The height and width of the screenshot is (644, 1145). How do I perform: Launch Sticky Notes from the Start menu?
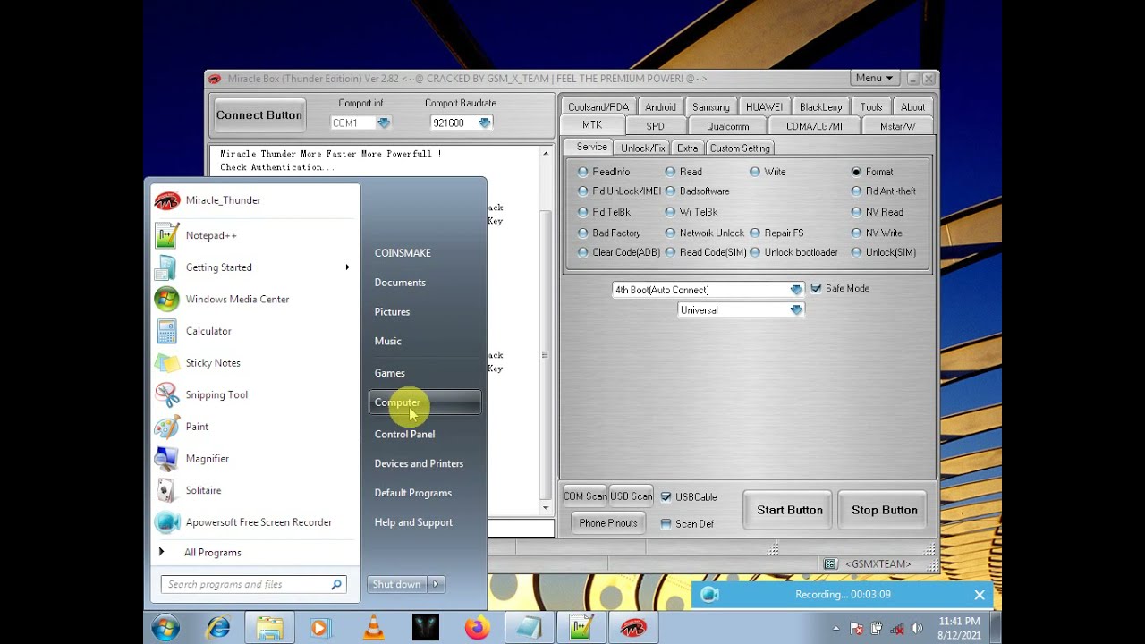click(255, 363)
